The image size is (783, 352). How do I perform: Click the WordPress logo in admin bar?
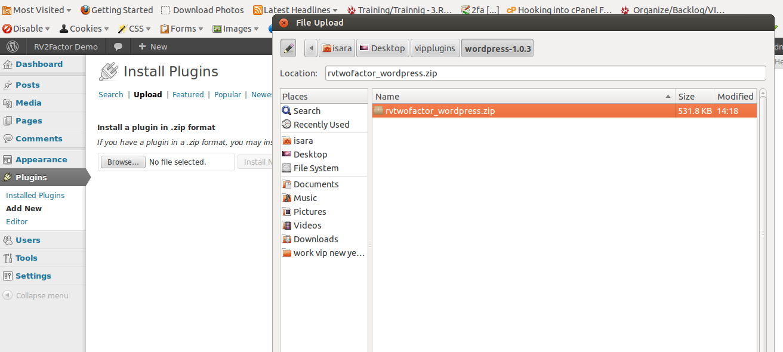[13, 47]
